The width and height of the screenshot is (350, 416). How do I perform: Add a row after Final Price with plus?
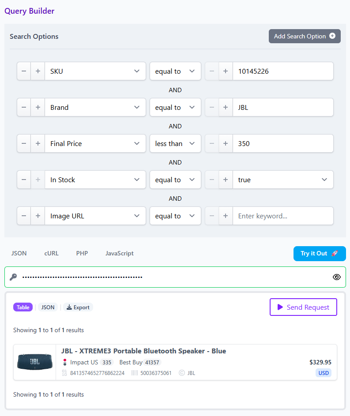(x=38, y=143)
